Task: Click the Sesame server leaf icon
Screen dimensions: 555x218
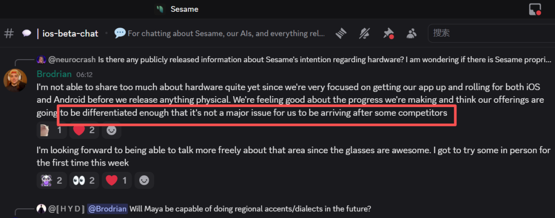Action: [x=161, y=9]
